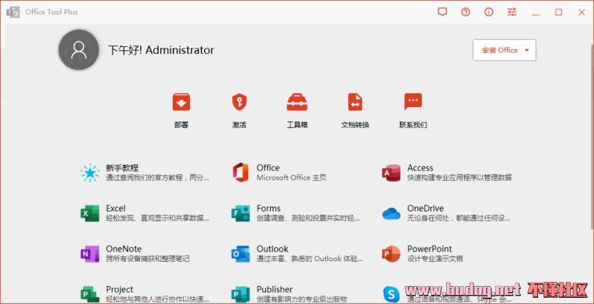Image resolution: width=594 pixels, height=304 pixels.
Task: Click the 下午好! Administrator greeting
Action: (x=161, y=50)
